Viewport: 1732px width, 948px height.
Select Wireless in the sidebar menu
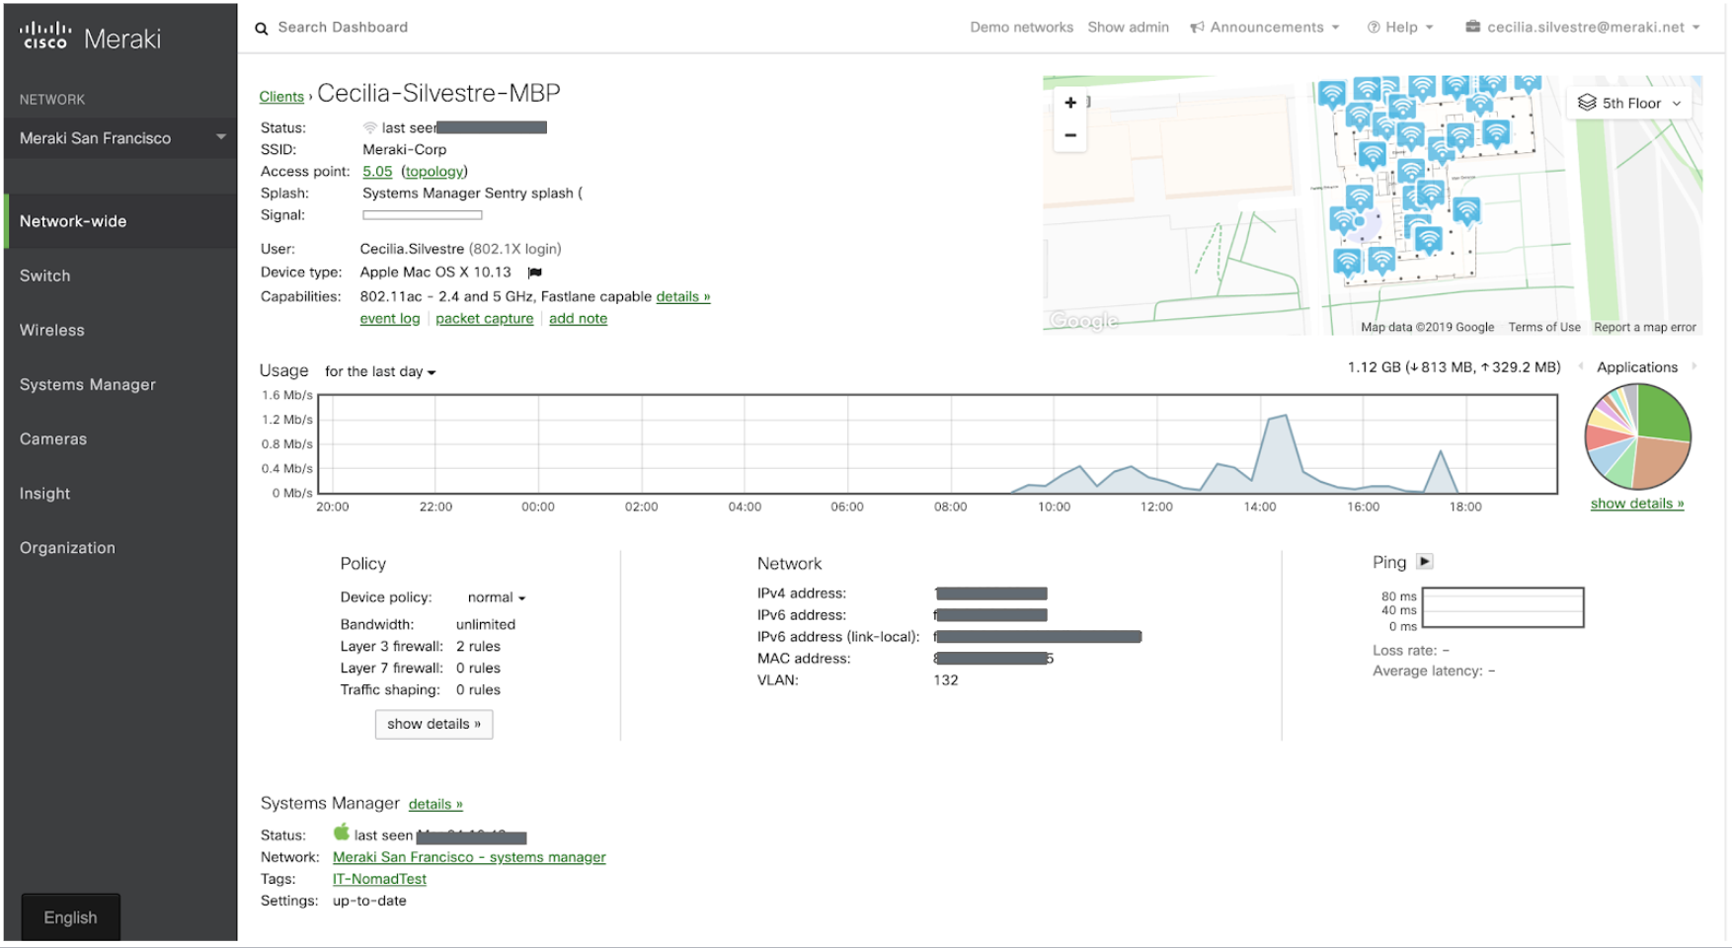pyautogui.click(x=51, y=330)
